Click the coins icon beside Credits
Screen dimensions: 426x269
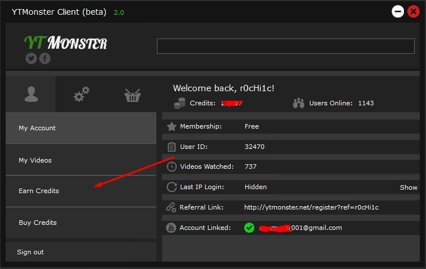pos(180,103)
